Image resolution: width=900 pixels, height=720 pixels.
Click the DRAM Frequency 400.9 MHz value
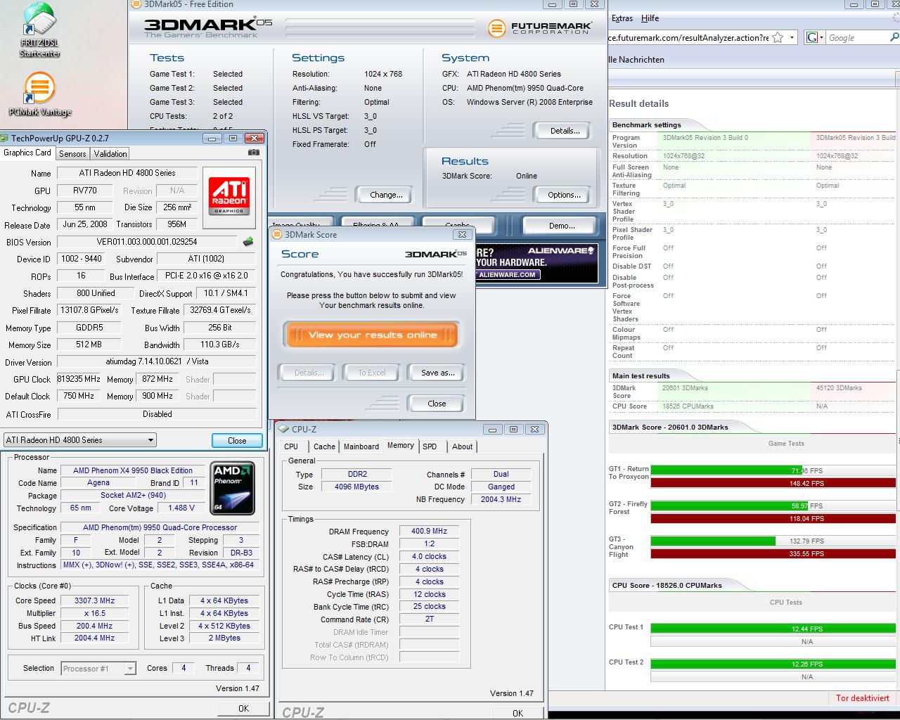pos(429,532)
